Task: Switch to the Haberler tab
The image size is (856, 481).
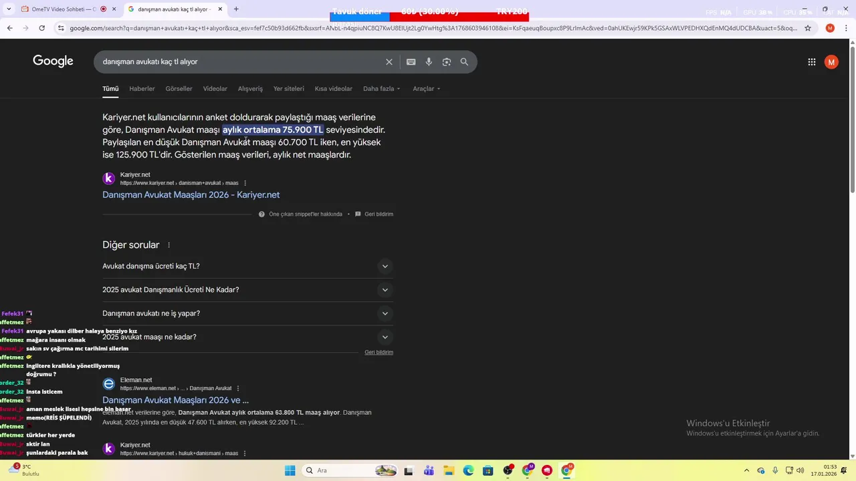Action: [142, 89]
